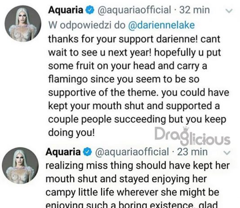Click the cut-off 'boring existence' line at the bottom
240x208 pixels.
pos(132,205)
